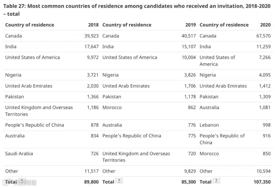
Task: Click the footnote icon beside 2020 Total
Action: [x=216, y=181]
